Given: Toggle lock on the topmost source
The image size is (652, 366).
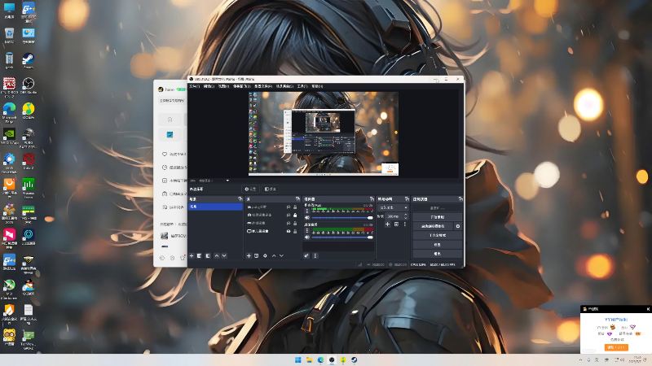Looking at the screenshot, I should [295, 207].
